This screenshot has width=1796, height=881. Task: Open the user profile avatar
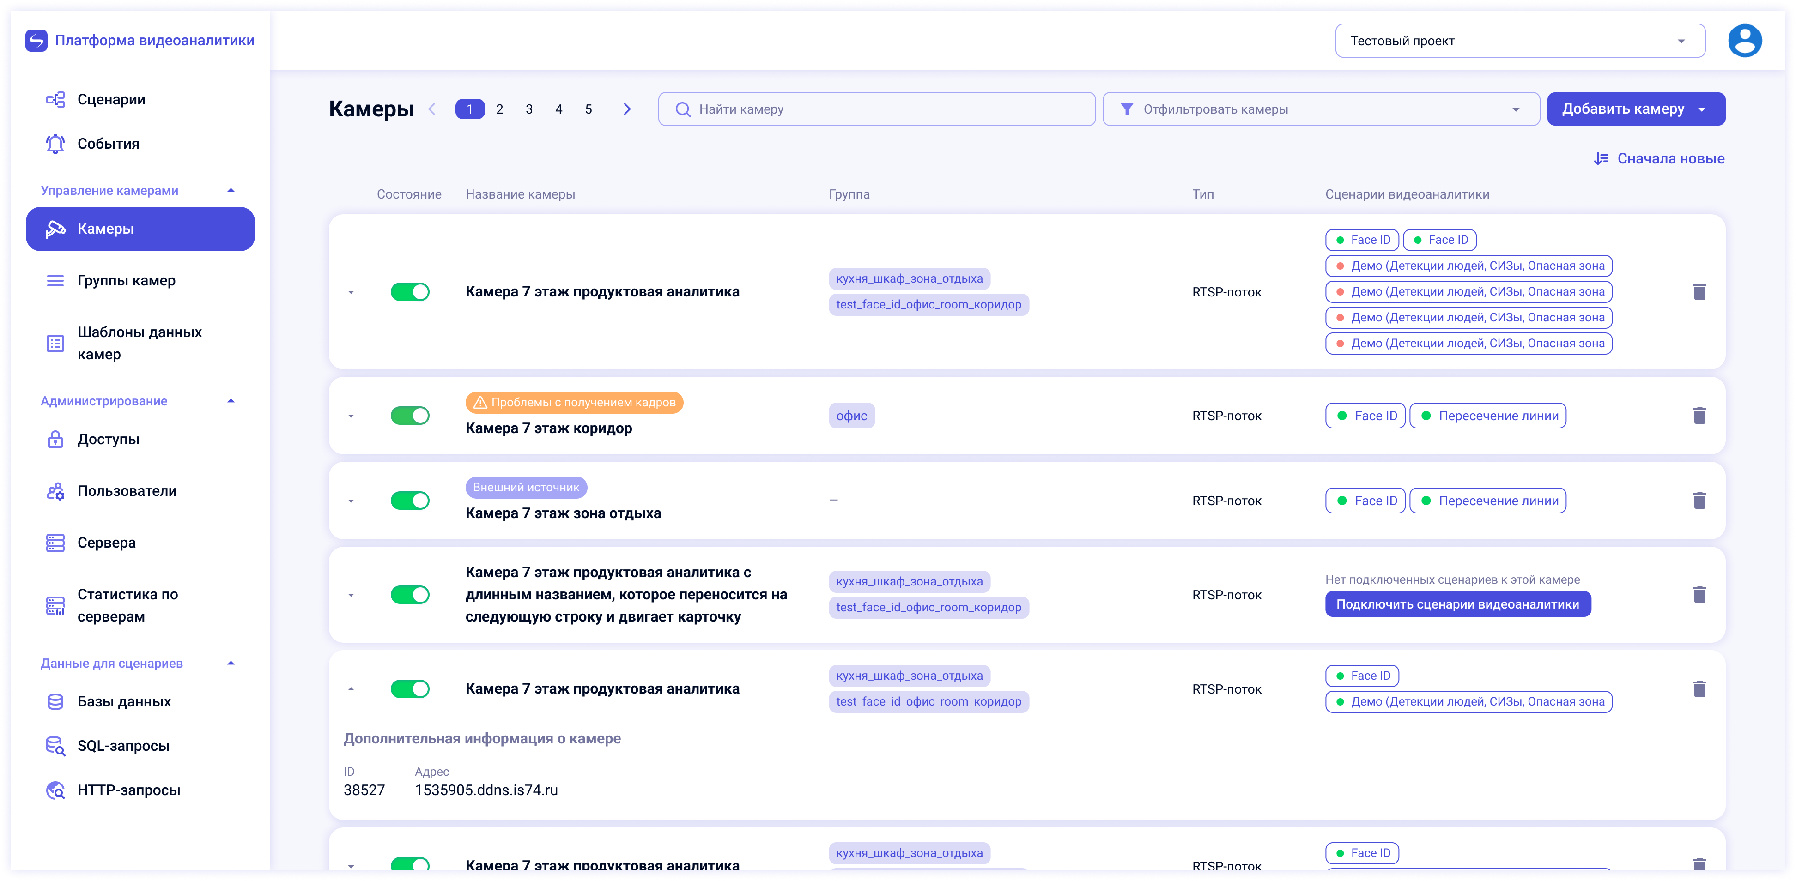[x=1744, y=41]
